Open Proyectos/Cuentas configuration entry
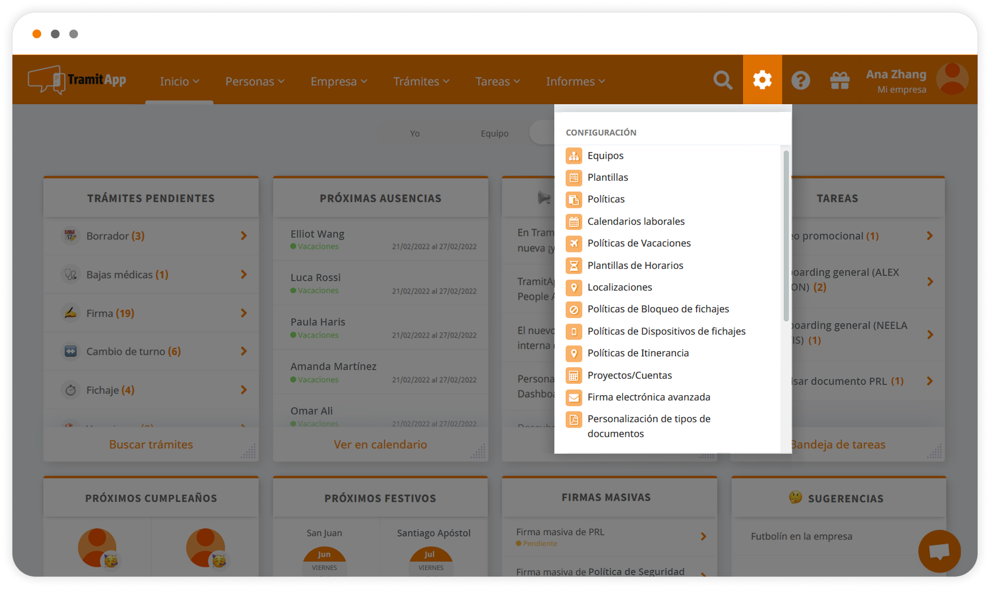Screen dimensions: 990x589 pos(629,375)
